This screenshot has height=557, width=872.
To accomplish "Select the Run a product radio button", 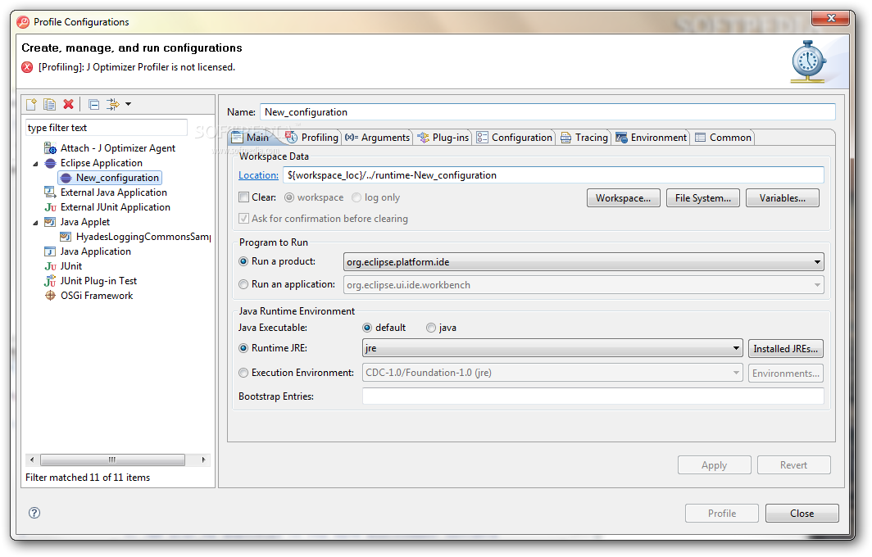I will tap(243, 261).
